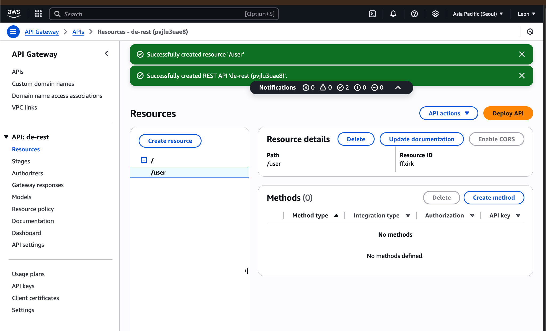Collapse the Notifications bar chevron
This screenshot has width=546, height=331.
(x=398, y=88)
